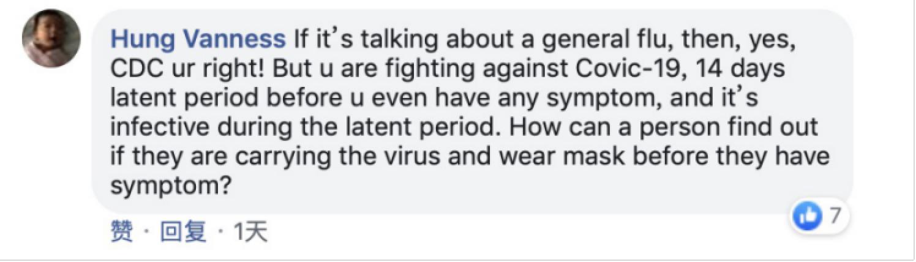Click the final word "symptom?"
The width and height of the screenshot is (916, 262).
pyautogui.click(x=170, y=186)
